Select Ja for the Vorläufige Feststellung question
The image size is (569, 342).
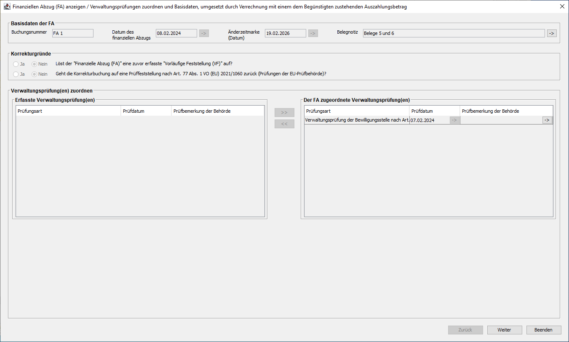pyautogui.click(x=16, y=64)
